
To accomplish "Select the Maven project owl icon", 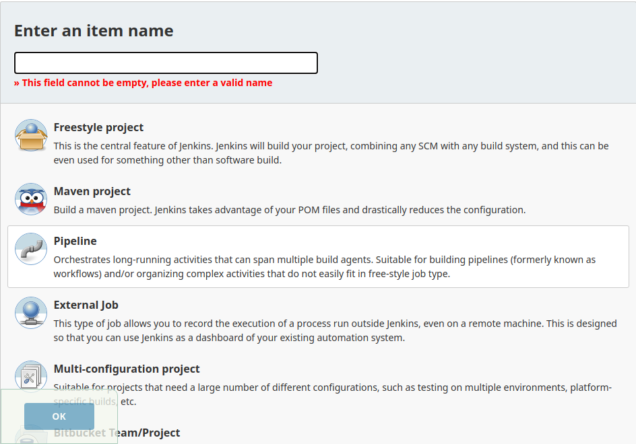I will (x=31, y=199).
